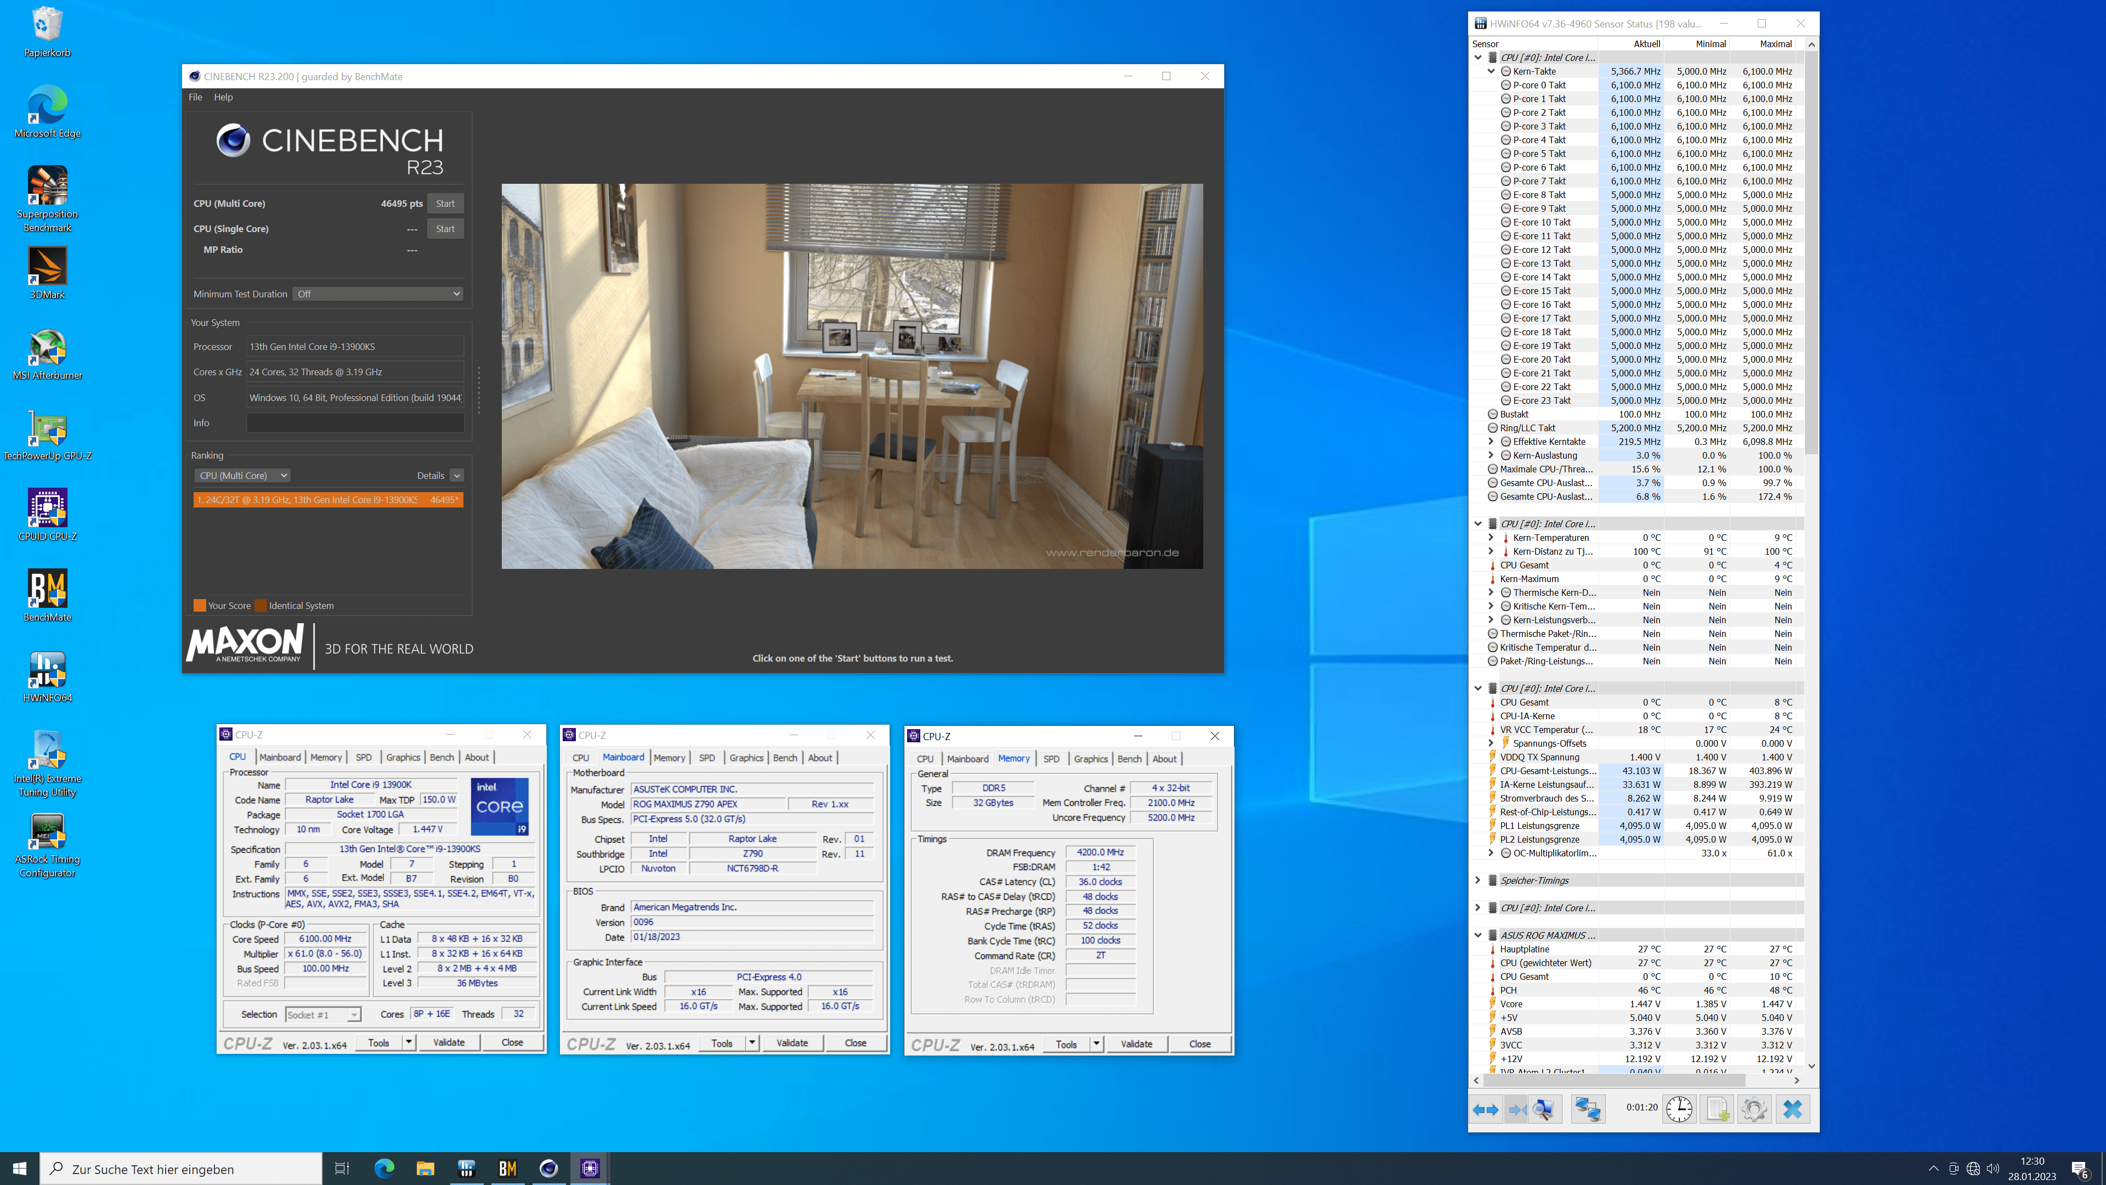The width and height of the screenshot is (2106, 1185).
Task: Open CPU (Multi Core) ranking dropdown
Action: [242, 475]
